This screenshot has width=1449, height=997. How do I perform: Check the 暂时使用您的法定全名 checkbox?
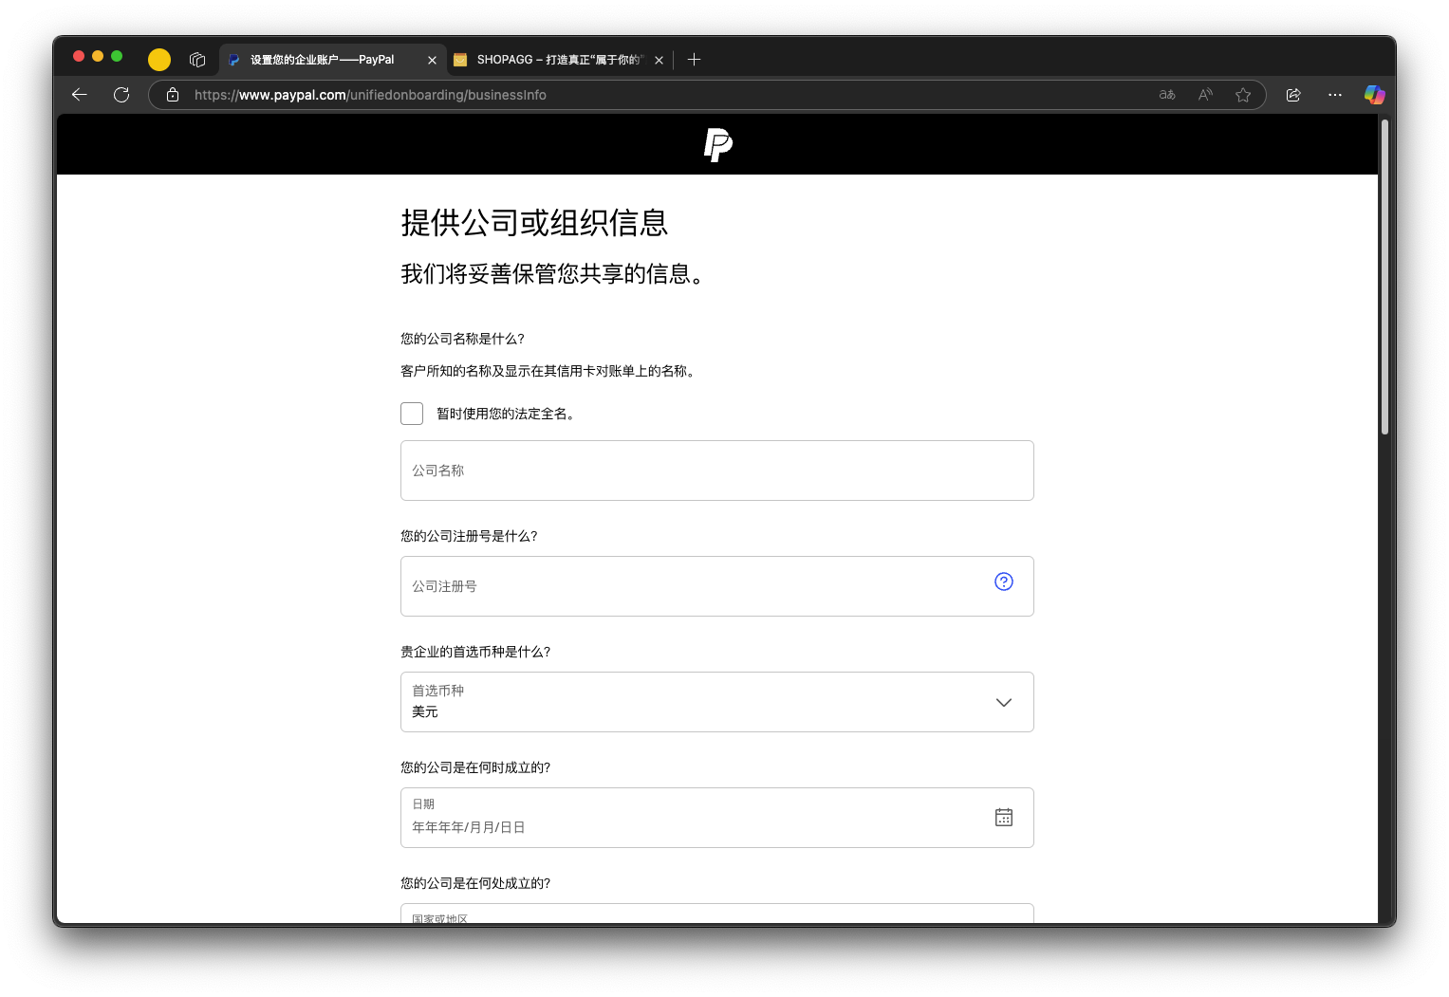point(412,414)
